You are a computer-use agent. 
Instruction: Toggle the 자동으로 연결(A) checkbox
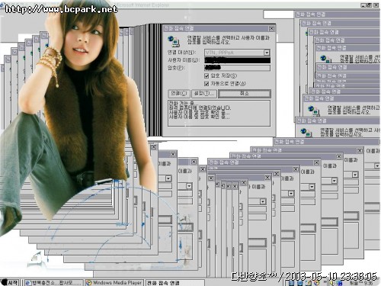coord(207,84)
